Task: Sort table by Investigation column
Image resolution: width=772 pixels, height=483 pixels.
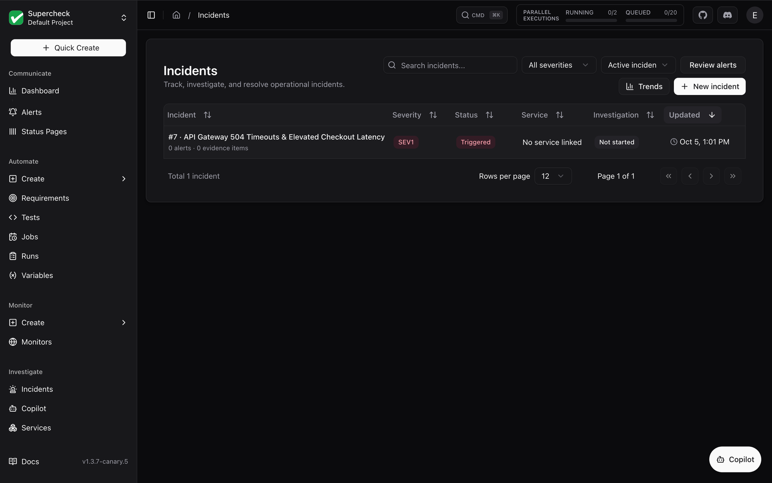Action: (x=623, y=115)
